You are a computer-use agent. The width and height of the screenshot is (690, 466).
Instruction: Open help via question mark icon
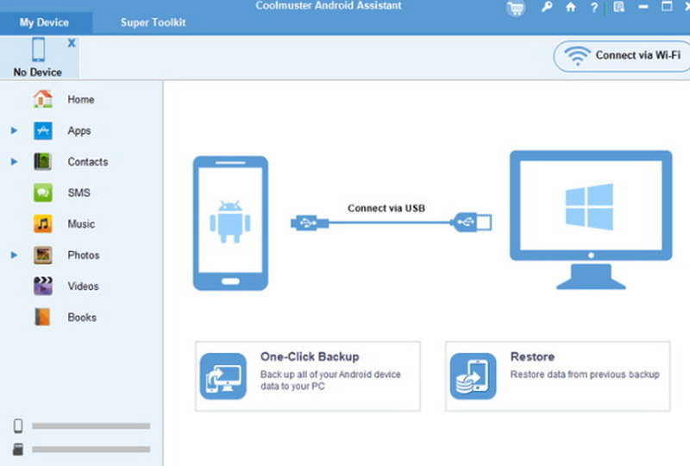(594, 8)
